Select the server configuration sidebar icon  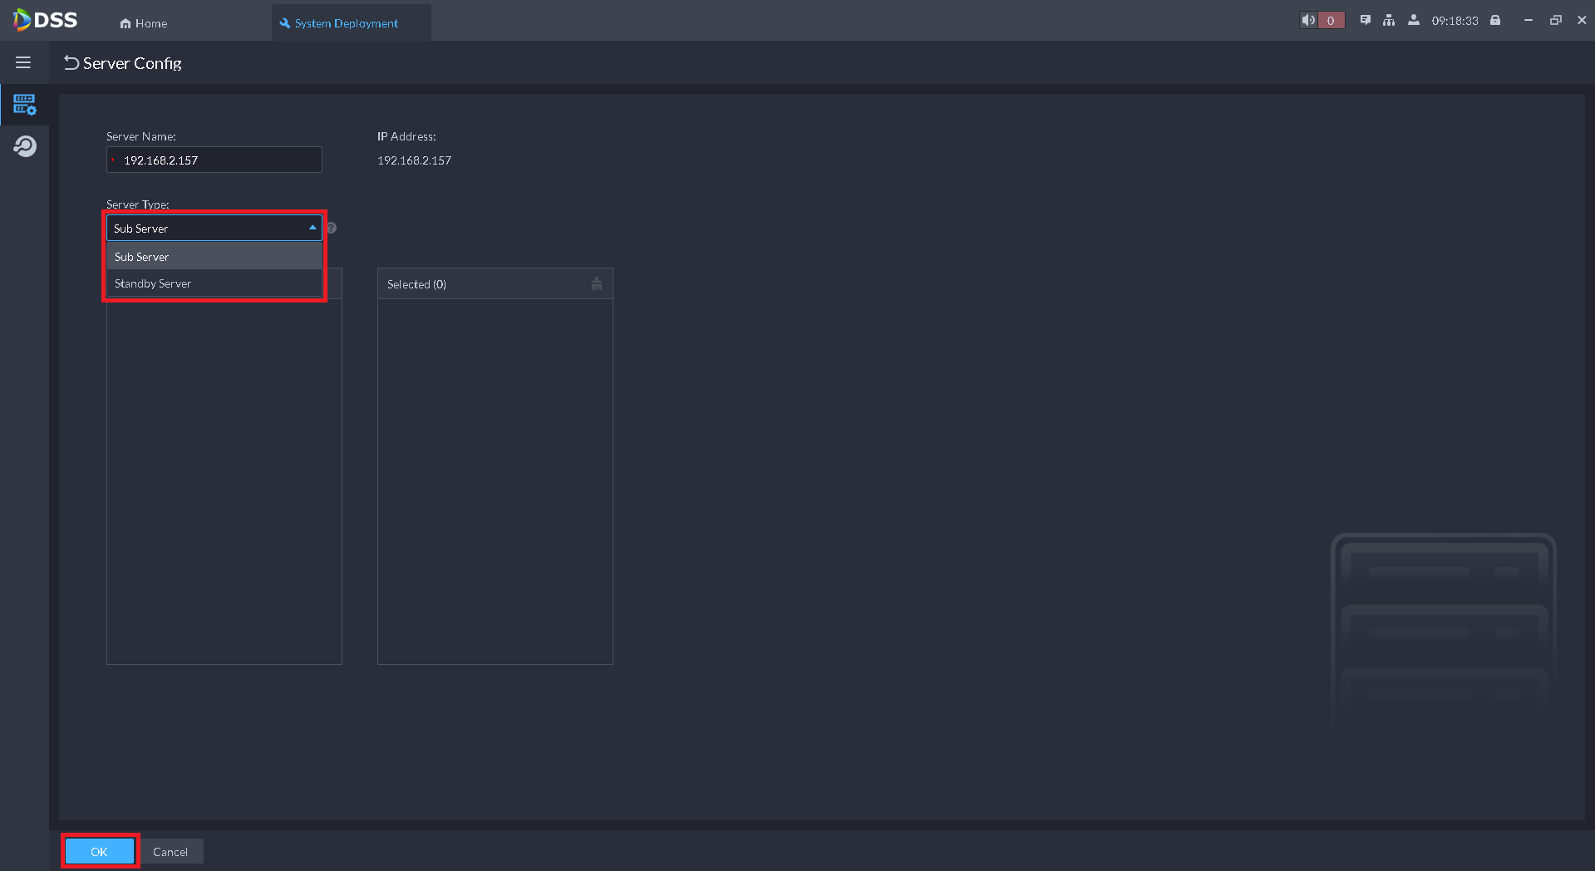point(25,105)
